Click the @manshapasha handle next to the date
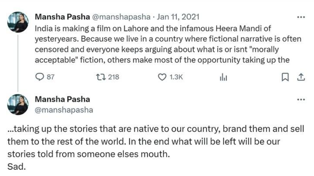Screen dimensions: 314x176 click(121, 17)
